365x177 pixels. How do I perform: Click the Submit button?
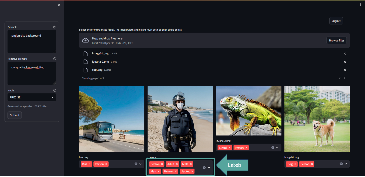pyautogui.click(x=15, y=115)
